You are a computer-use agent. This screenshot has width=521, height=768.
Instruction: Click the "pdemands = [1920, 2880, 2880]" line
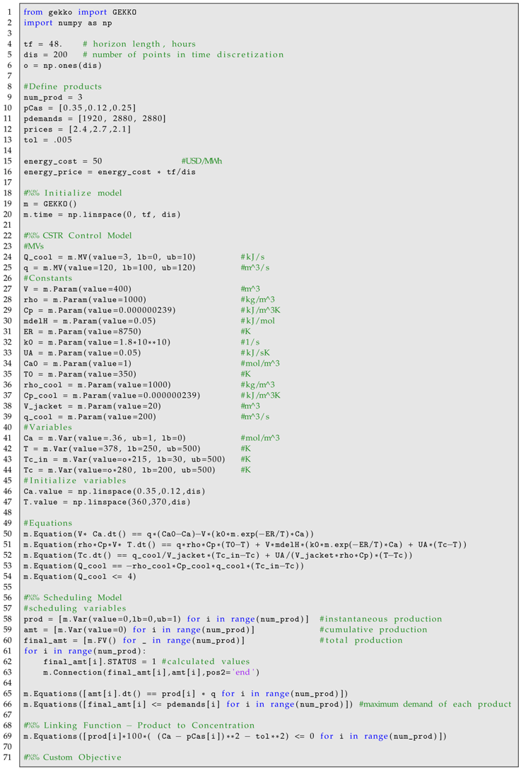click(x=95, y=118)
